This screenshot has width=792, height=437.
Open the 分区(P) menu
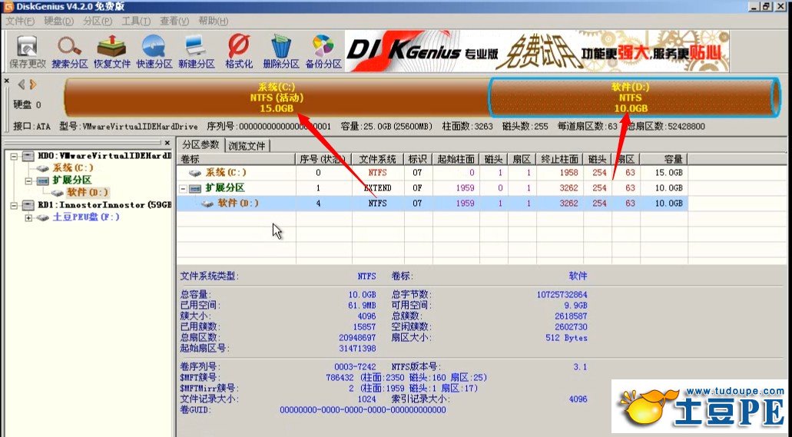98,22
